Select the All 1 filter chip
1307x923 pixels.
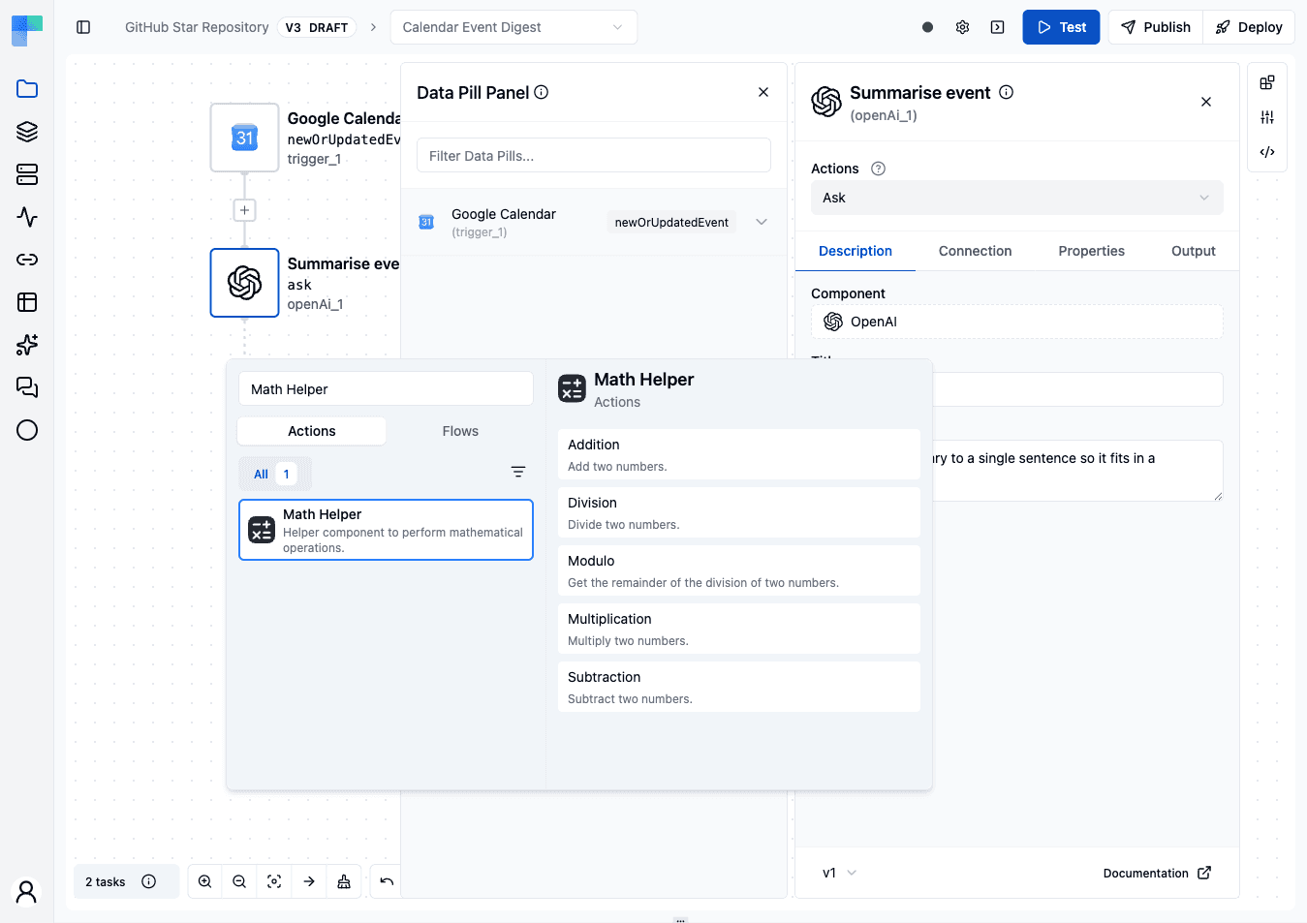click(275, 474)
